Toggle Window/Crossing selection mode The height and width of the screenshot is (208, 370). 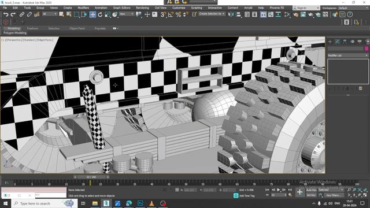[x=84, y=14]
